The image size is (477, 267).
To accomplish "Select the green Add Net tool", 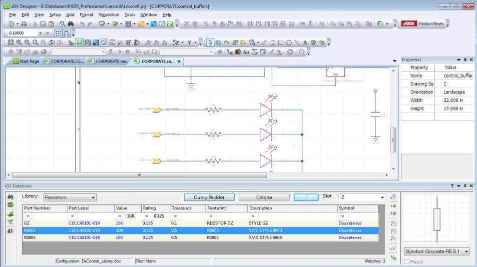I will pos(226,42).
